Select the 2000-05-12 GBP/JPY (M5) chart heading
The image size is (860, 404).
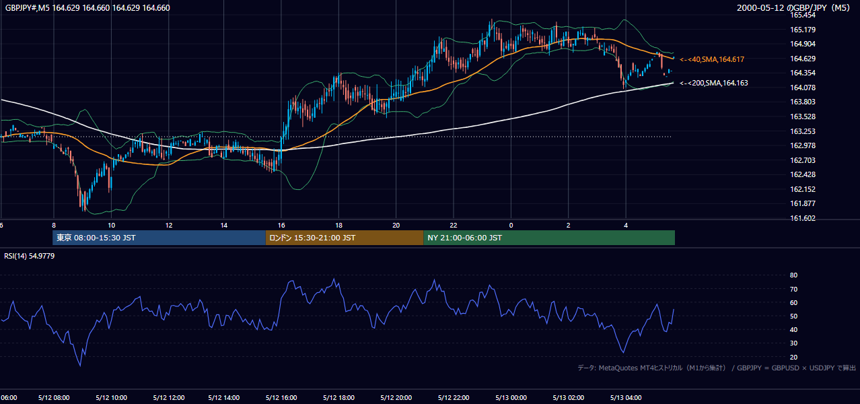point(793,8)
